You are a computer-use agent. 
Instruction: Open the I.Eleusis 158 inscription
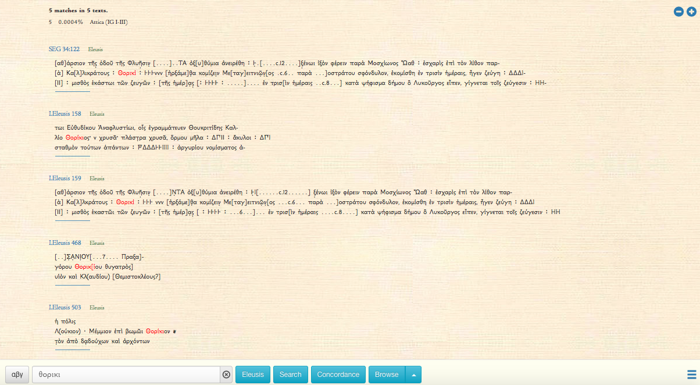click(65, 113)
